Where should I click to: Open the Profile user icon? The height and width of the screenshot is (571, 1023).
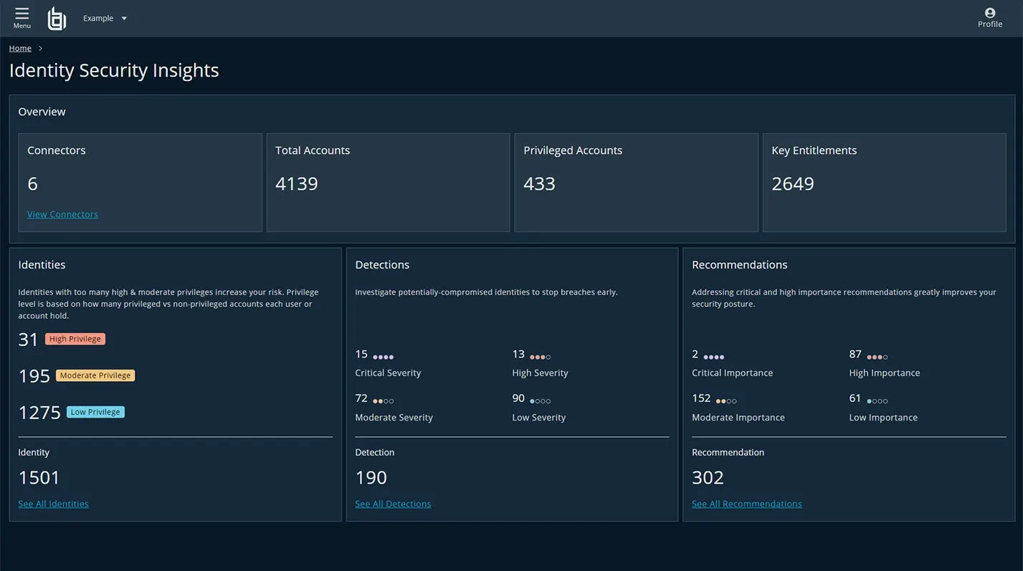[x=990, y=13]
